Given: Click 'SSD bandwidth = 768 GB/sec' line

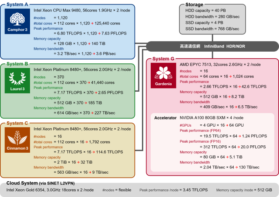Looking at the screenshot, I should 212,29.
